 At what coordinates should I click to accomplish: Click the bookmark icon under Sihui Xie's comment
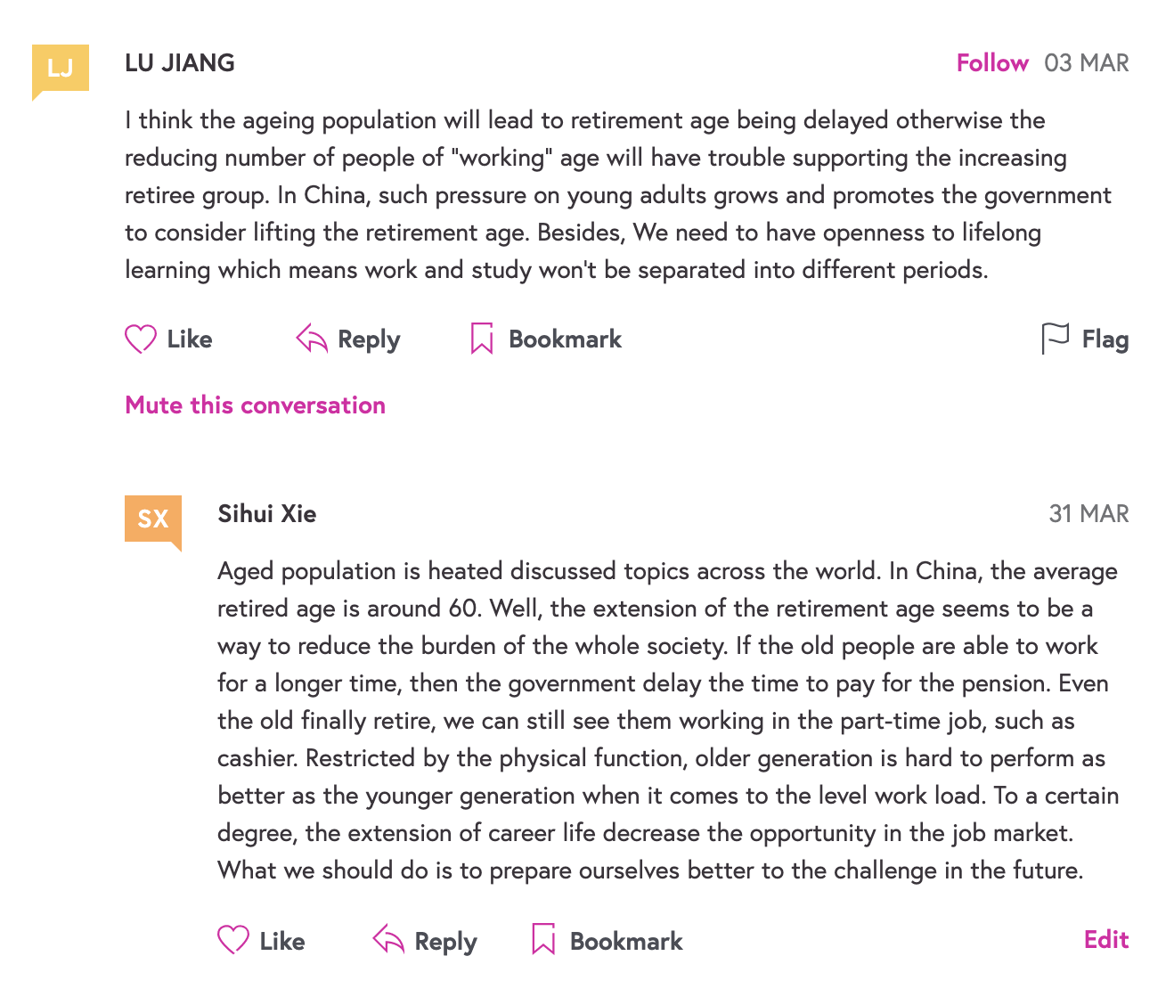click(x=543, y=940)
